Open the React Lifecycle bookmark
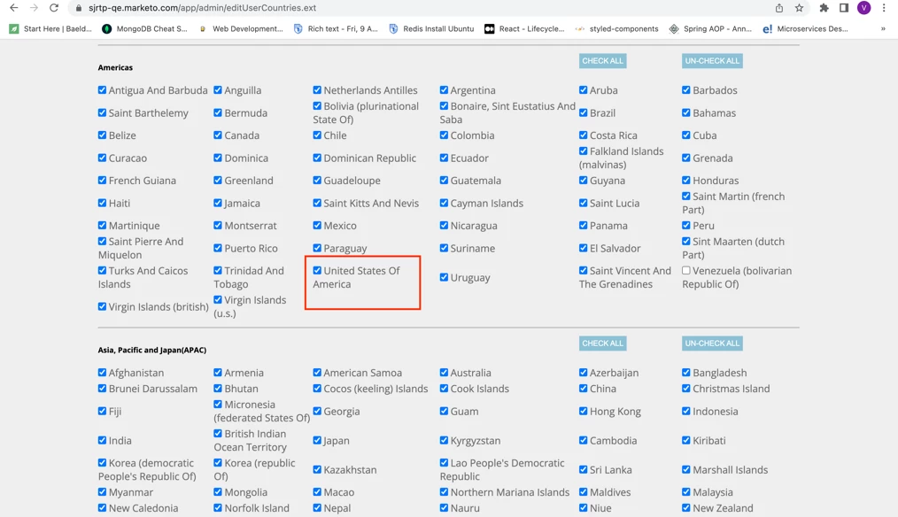The width and height of the screenshot is (898, 517). (x=524, y=28)
